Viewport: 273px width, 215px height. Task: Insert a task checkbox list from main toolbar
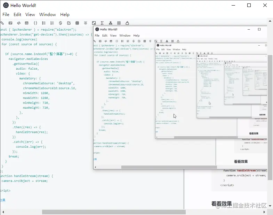click(69, 23)
